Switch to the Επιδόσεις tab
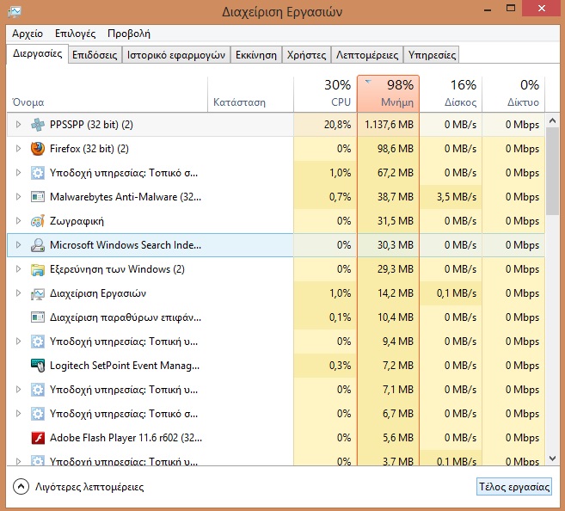Screen dimensions: 565x511 click(x=95, y=54)
